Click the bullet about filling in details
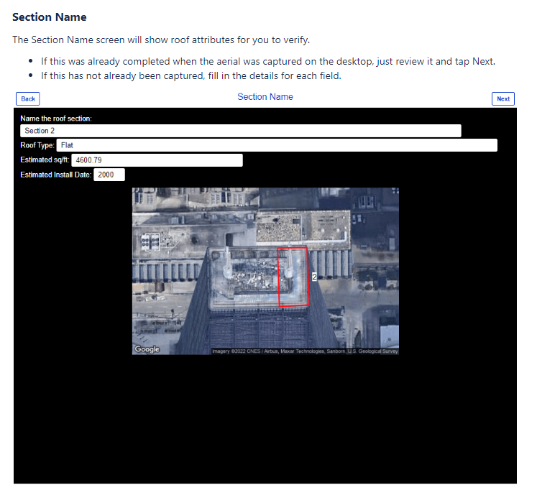The height and width of the screenshot is (503, 537). (x=191, y=75)
